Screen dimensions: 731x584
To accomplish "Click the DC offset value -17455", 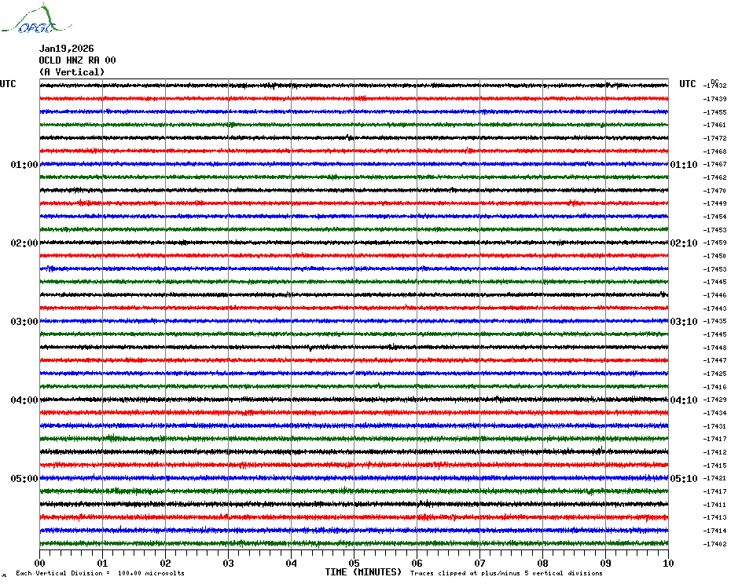I will [x=714, y=112].
